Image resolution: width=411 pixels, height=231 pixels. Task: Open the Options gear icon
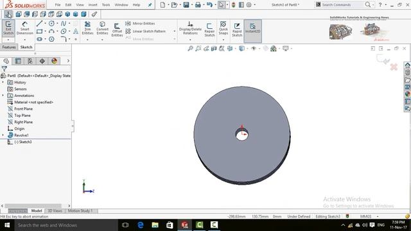[249, 4]
